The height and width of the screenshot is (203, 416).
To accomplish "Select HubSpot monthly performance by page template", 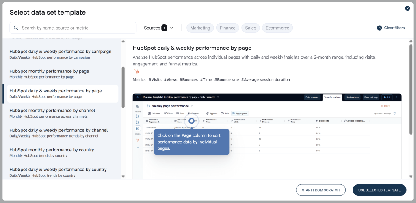I will tap(63, 74).
